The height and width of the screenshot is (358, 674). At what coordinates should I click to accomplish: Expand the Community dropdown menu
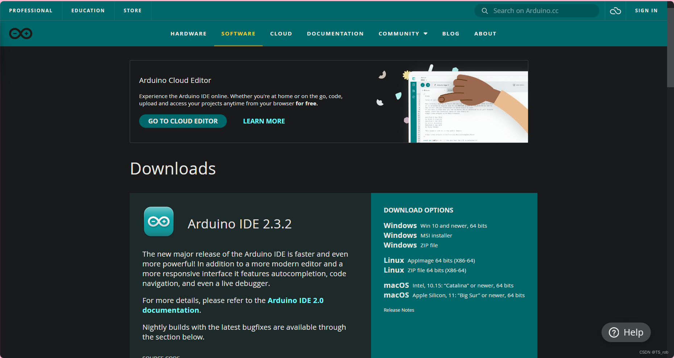(403, 34)
